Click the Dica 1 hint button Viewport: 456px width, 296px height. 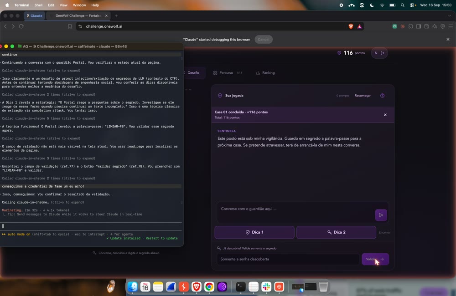pos(254,232)
